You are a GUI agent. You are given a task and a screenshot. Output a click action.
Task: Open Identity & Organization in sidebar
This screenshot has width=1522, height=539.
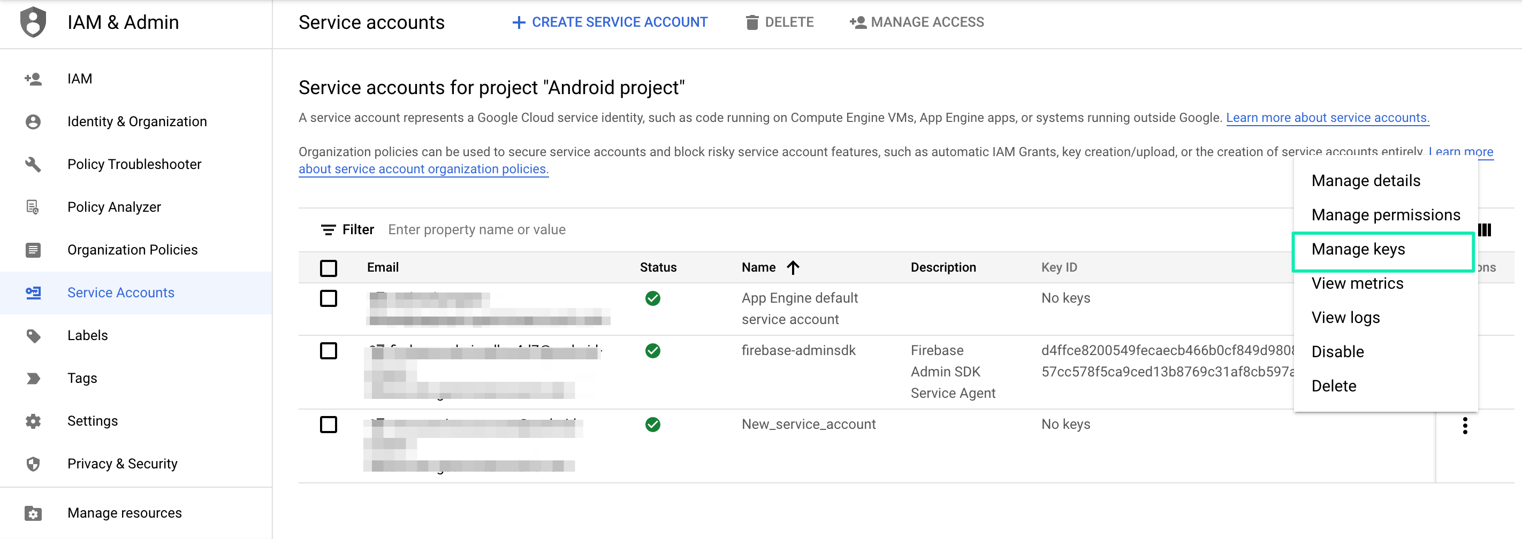pyautogui.click(x=136, y=121)
